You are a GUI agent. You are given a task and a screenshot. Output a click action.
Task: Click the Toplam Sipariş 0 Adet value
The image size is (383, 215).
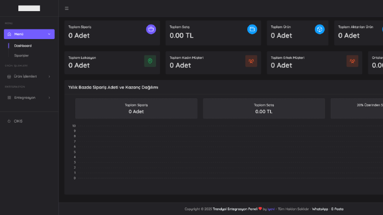coord(79,36)
